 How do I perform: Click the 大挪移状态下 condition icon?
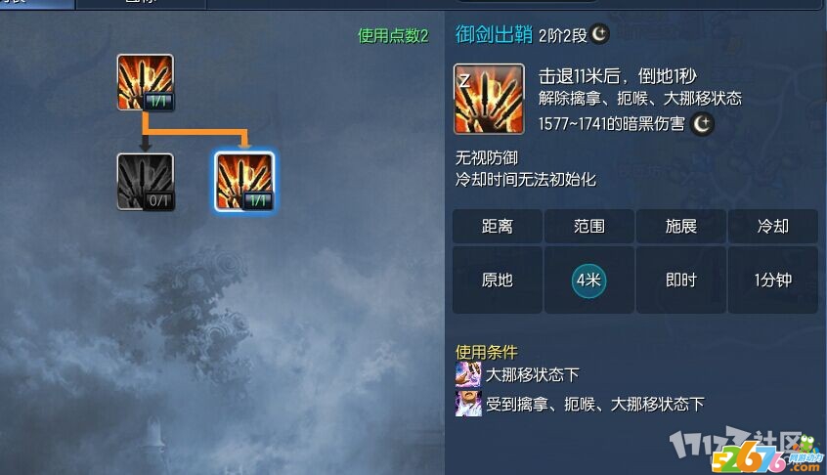pyautogui.click(x=468, y=374)
